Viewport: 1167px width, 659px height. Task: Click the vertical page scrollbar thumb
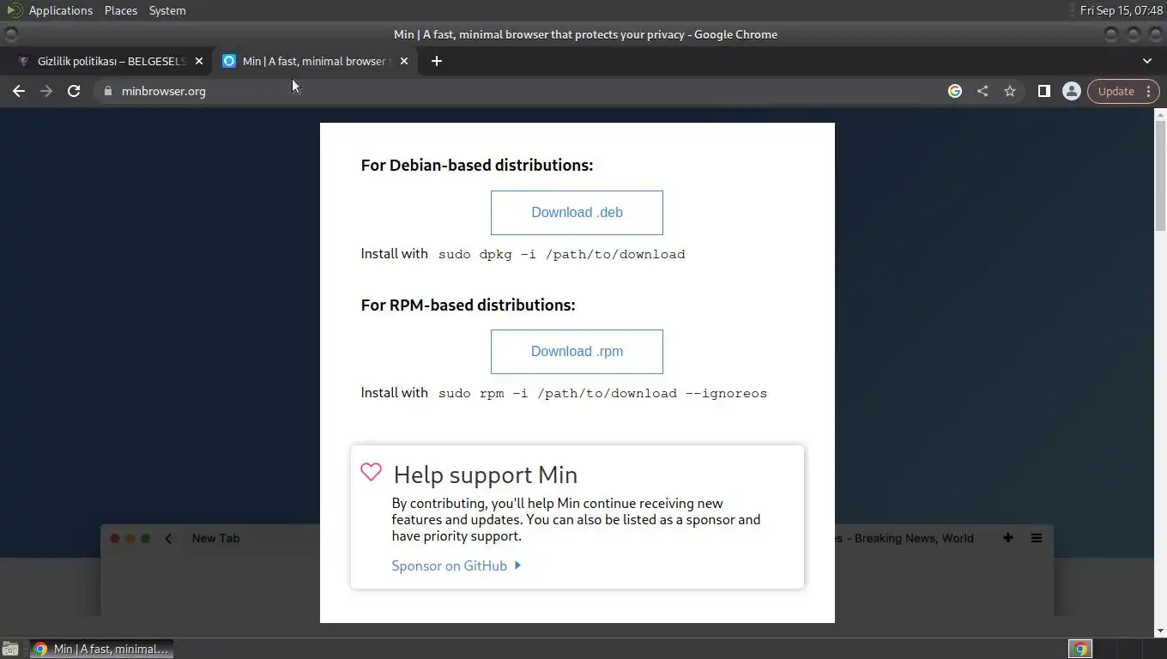(1160, 175)
